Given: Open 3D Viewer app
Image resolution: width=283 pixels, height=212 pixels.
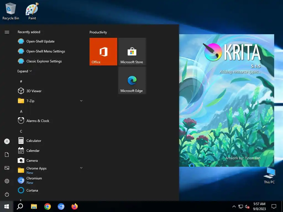Looking at the screenshot, I should click(x=51, y=91).
